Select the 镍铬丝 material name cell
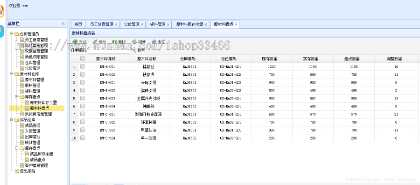Viewport: 420px width, 185px height. 149,66
